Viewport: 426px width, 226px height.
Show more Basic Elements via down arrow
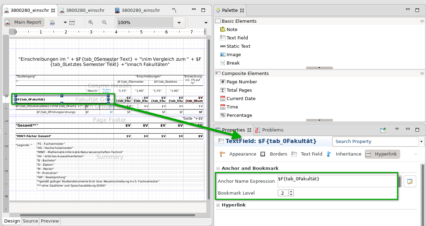click(x=319, y=68)
